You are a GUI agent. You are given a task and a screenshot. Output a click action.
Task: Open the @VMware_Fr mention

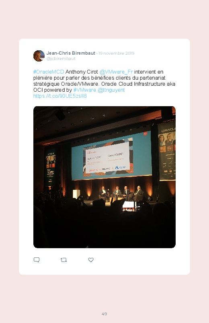[116, 72]
